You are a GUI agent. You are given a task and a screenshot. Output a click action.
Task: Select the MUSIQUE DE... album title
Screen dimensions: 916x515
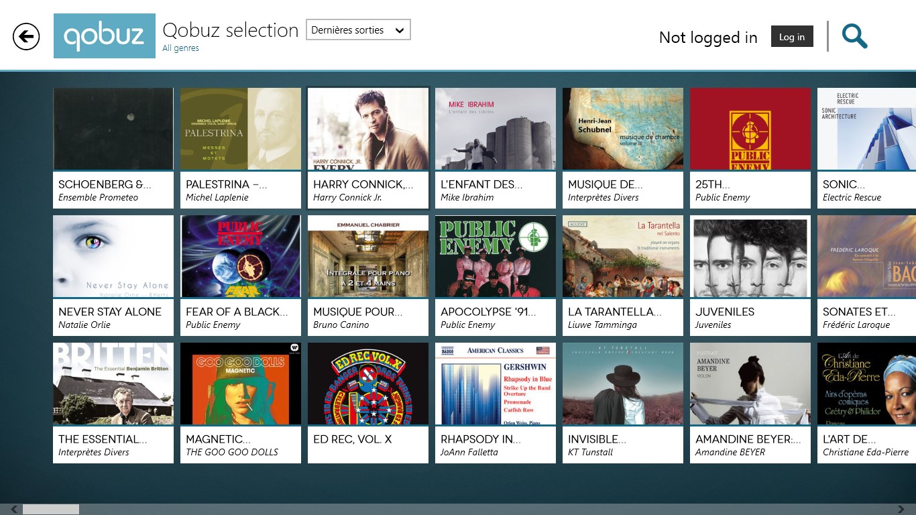[x=606, y=184]
